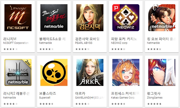This screenshot has height=108, width=180.
Task: Open the Lineage 2 Revolution app icon
Action: [18, 72]
